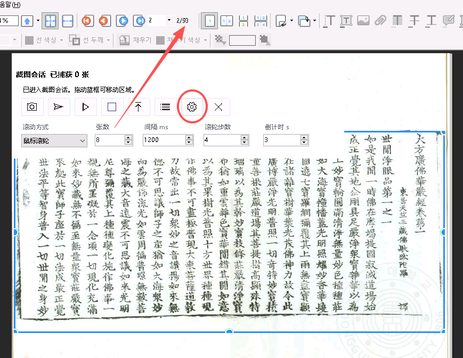Open the 滚动方式 scroll mode dropdown
Viewport: 463px width, 358px height.
coord(54,140)
